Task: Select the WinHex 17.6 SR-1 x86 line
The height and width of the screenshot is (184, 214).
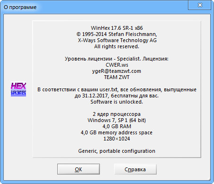Action: tap(117, 28)
